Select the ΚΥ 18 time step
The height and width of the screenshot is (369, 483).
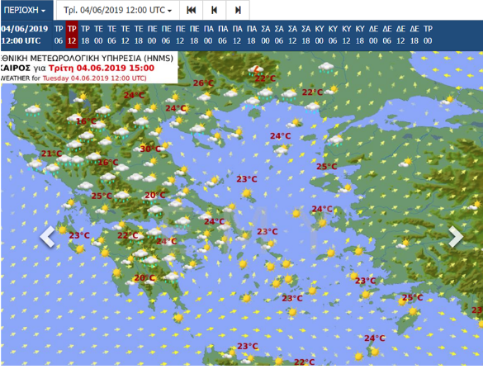(360, 35)
